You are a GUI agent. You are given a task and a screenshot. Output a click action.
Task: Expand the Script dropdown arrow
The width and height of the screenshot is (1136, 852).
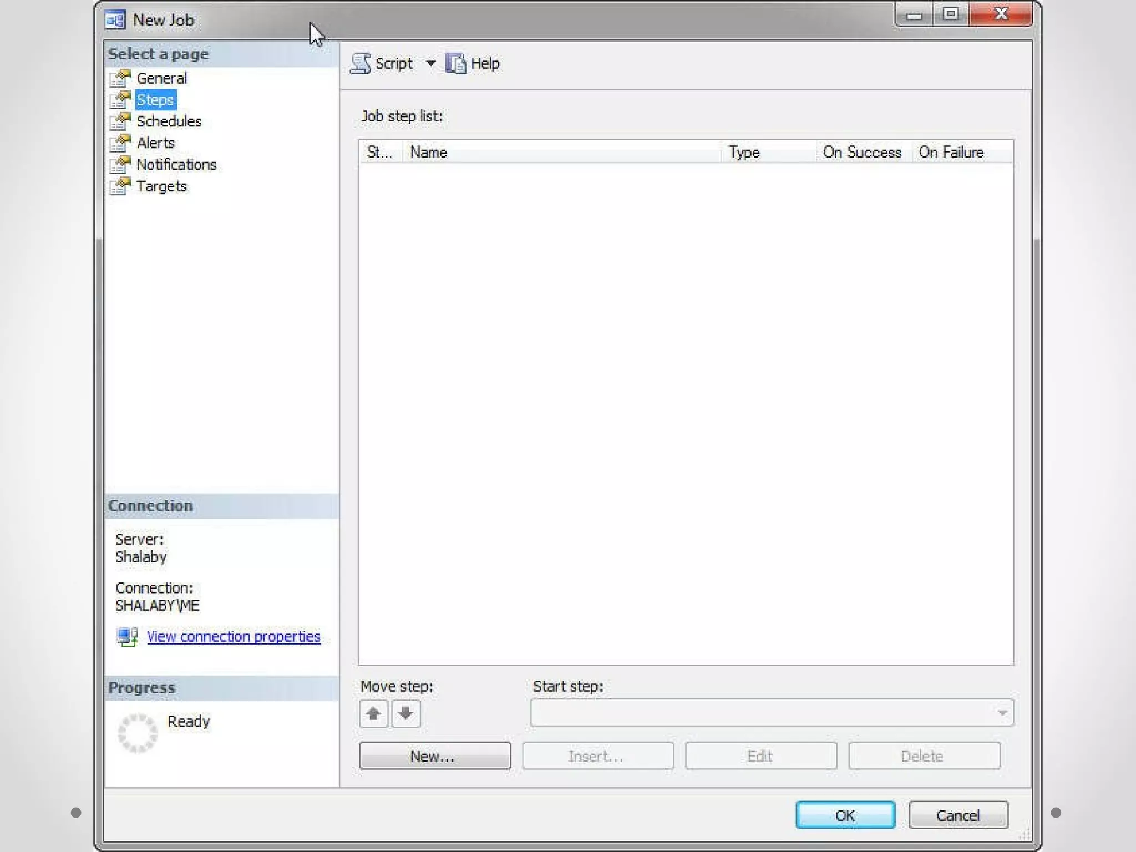(430, 63)
